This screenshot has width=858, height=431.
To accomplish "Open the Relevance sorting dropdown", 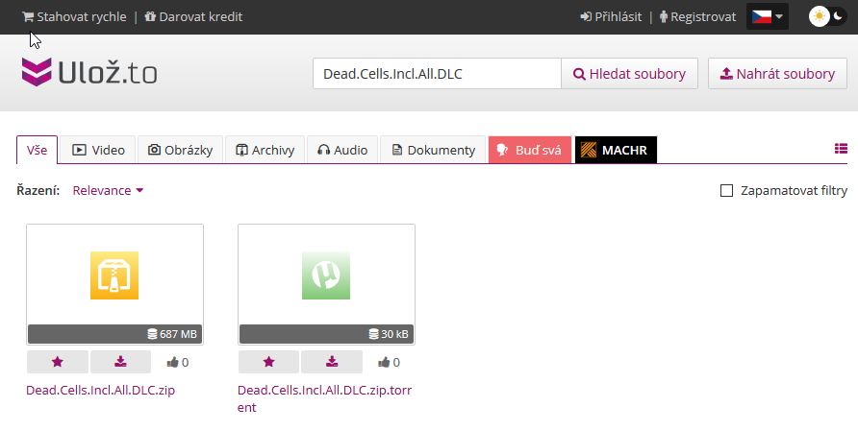I will (109, 191).
